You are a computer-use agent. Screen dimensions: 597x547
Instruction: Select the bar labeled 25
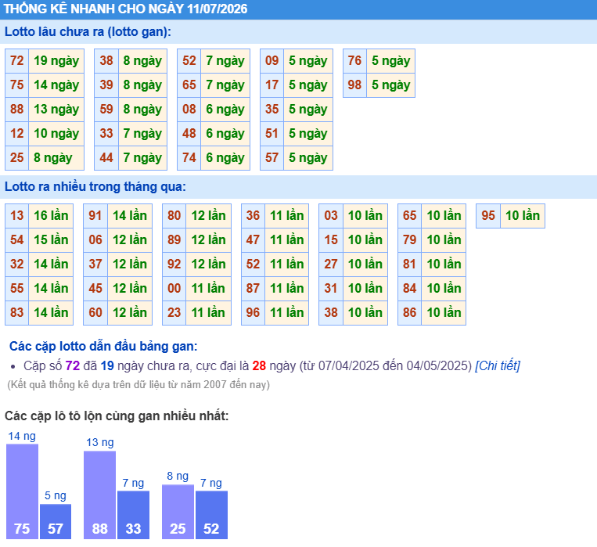pos(178,512)
